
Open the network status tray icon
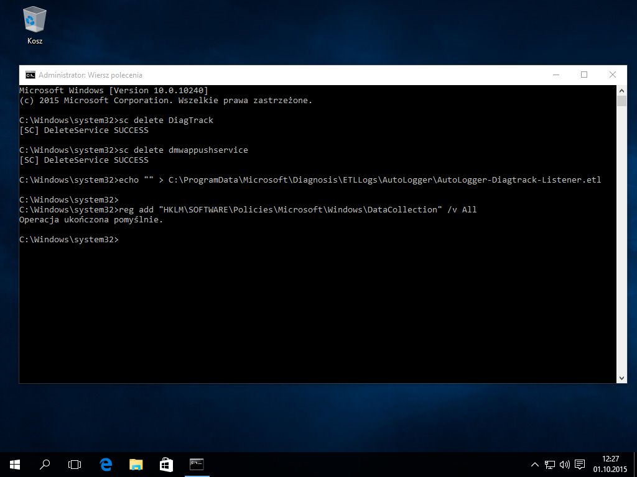(x=550, y=465)
